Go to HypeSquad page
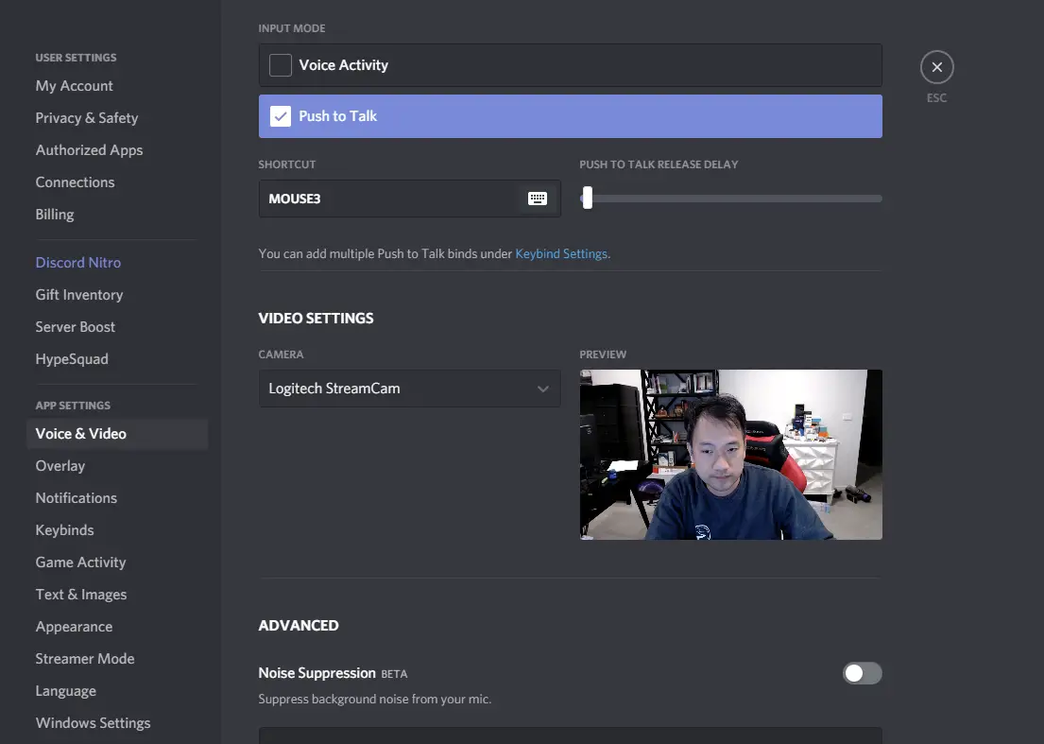The width and height of the screenshot is (1044, 744). [x=72, y=359]
